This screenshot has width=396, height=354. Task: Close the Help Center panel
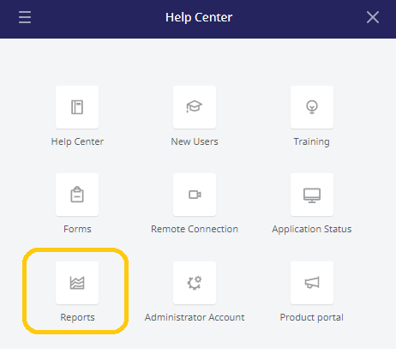[373, 17]
